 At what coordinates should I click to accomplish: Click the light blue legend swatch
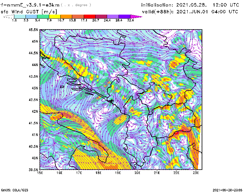click(x=31, y=16)
